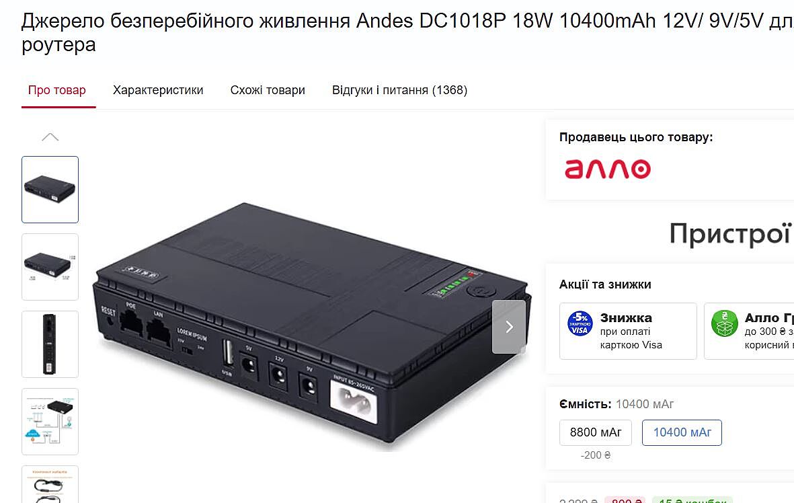794x503 pixels.
Task: Switch to the Характеристики tab
Action: (x=158, y=90)
